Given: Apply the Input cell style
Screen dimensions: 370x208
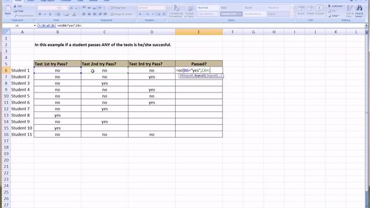Looking at the screenshot, I should pos(278,14).
